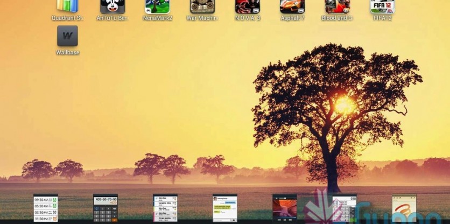Viewport: 450px width, 224px height.
Task: Open the Asphalt 7 racing game
Action: pyautogui.click(x=292, y=6)
